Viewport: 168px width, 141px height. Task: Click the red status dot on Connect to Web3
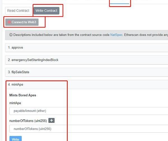pyautogui.click(x=9, y=22)
